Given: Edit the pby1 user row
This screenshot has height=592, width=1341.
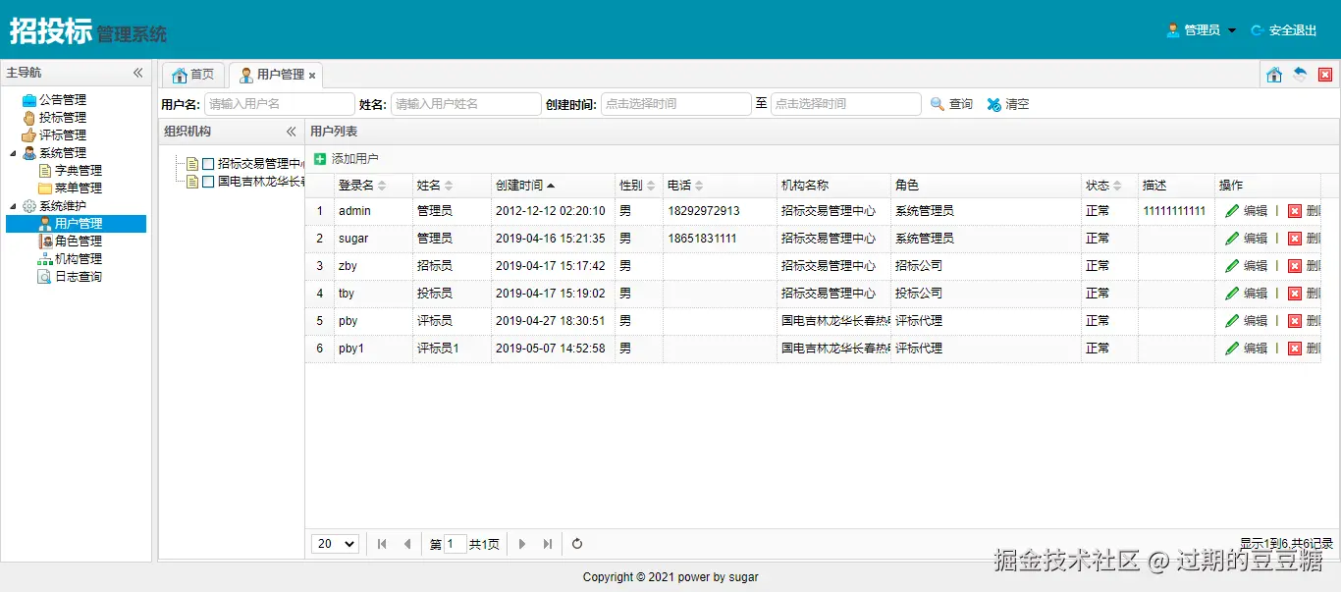Looking at the screenshot, I should 1247,349.
